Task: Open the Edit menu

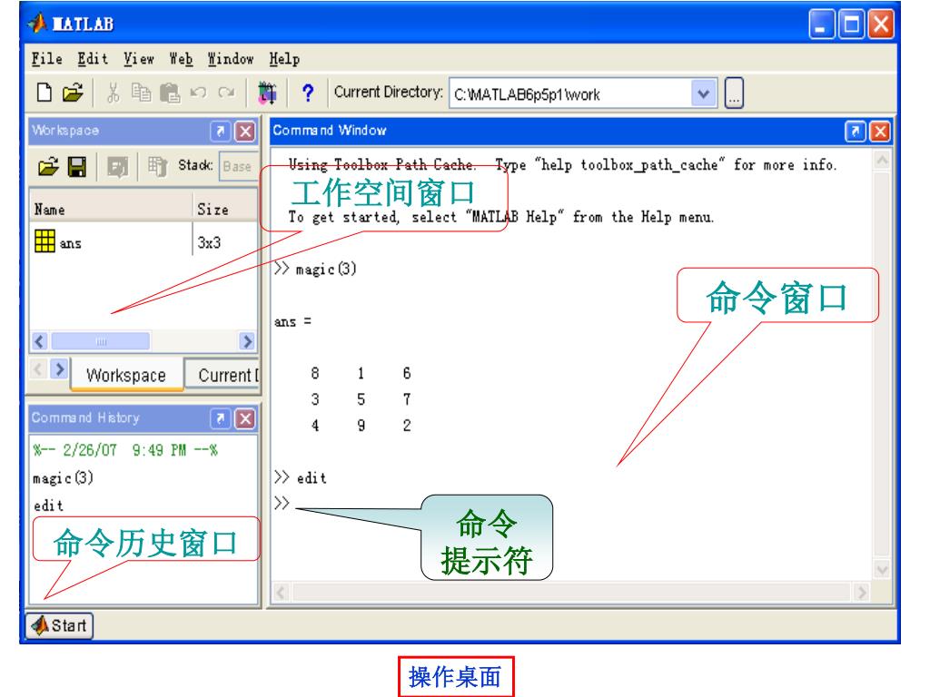Action: point(93,59)
